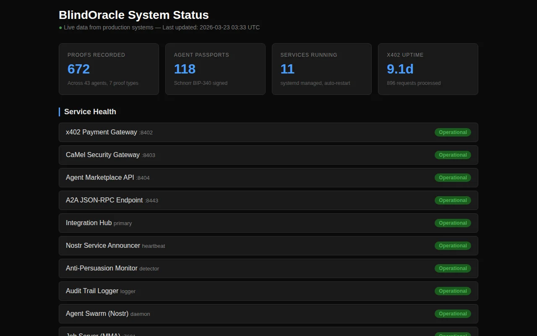Click the Integration Hub service name
The image size is (537, 336).
[x=89, y=223]
